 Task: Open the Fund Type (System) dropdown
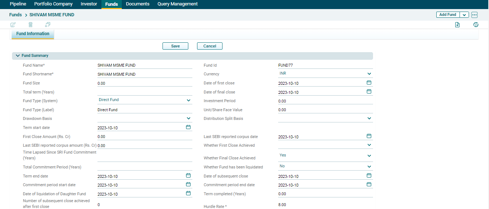point(188,100)
